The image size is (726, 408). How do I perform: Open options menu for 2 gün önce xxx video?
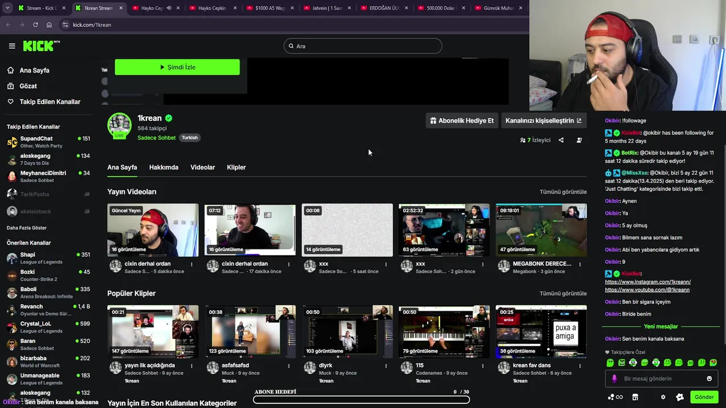tap(483, 264)
